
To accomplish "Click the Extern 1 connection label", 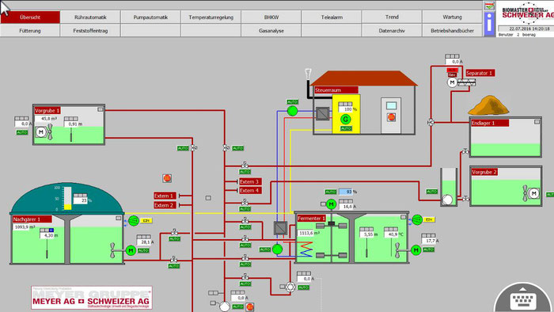I will (x=165, y=196).
